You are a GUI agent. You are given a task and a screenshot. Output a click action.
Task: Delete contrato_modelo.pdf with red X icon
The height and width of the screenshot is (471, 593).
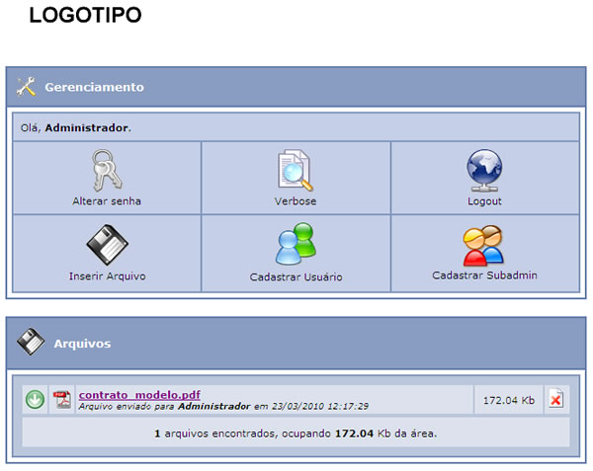coord(555,399)
